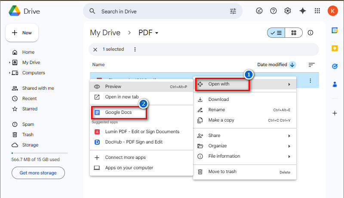The width and height of the screenshot is (344, 198).
Task: Open the Help question mark icon
Action: (x=273, y=11)
